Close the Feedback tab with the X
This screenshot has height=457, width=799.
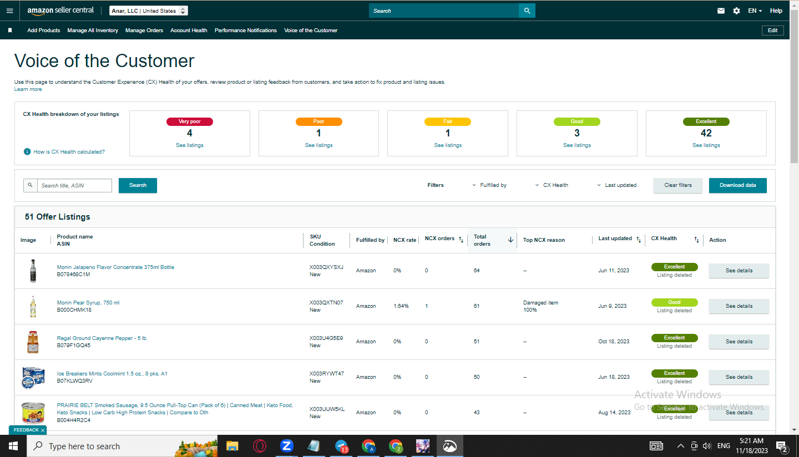click(x=43, y=430)
